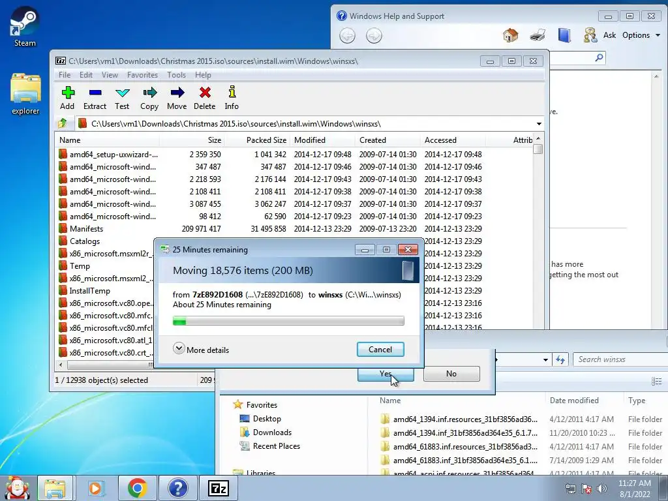
Task: Open the View menu in 7-Zip
Action: (110, 75)
